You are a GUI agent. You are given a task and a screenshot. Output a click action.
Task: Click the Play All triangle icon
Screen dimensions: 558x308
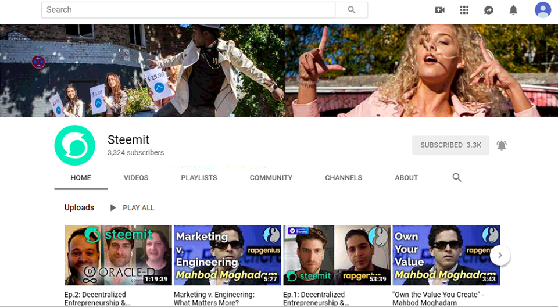point(113,207)
